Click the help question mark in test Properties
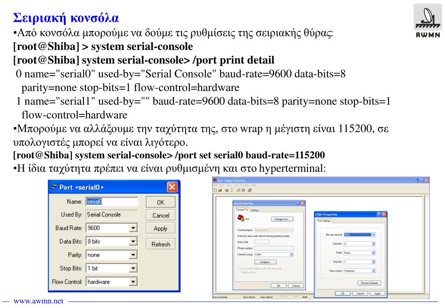Screen dimensions: 445x308 pos(298,203)
